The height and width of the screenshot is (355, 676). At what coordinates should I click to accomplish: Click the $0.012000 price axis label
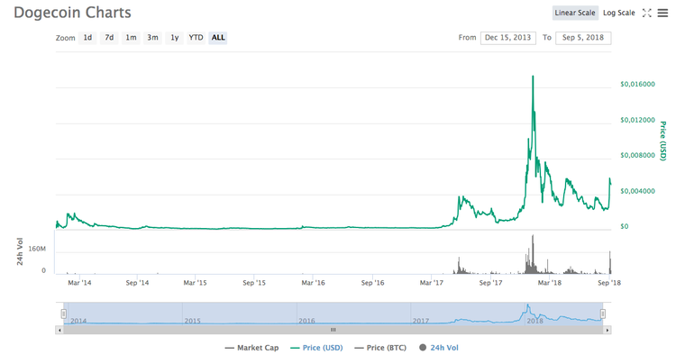637,120
